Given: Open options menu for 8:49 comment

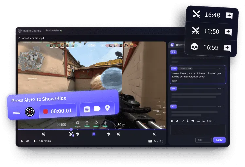Looking at the screenshot, I should pyautogui.click(x=224, y=89).
